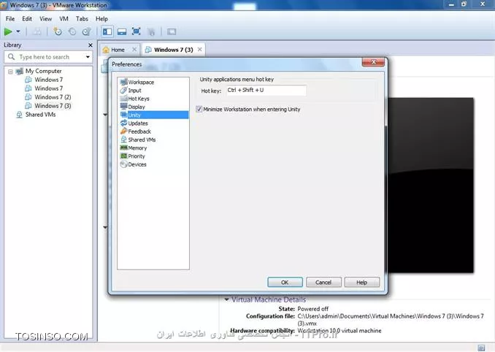Image resolution: width=495 pixels, height=352 pixels.
Task: Select Windows 7 (2) in the Library
Action: (x=53, y=97)
